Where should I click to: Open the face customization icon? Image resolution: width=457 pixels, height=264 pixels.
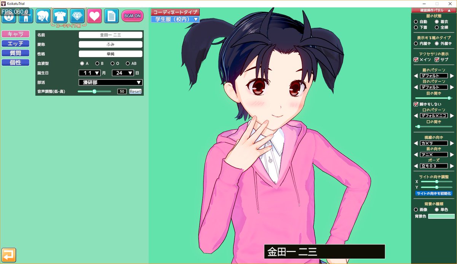[8, 16]
